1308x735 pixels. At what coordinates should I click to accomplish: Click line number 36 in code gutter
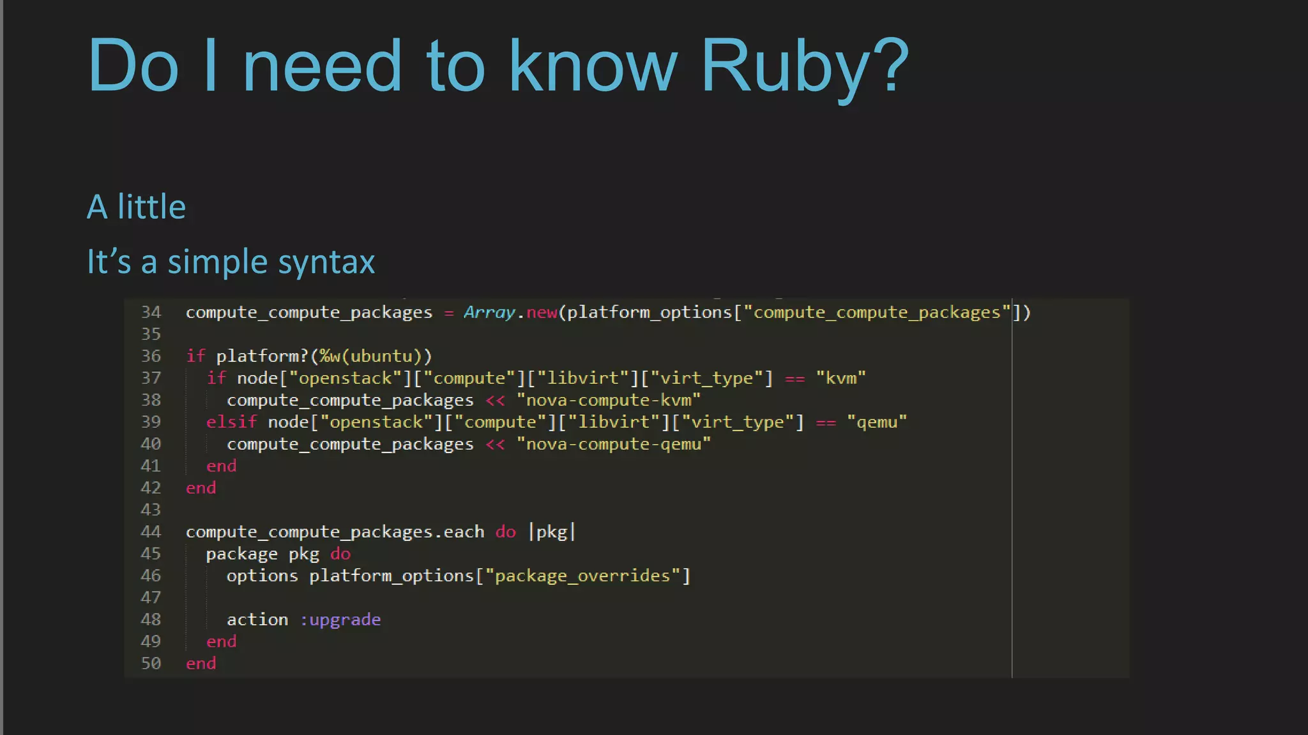(151, 356)
